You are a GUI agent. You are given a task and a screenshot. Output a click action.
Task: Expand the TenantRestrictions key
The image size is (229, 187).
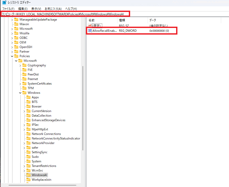click(24, 166)
